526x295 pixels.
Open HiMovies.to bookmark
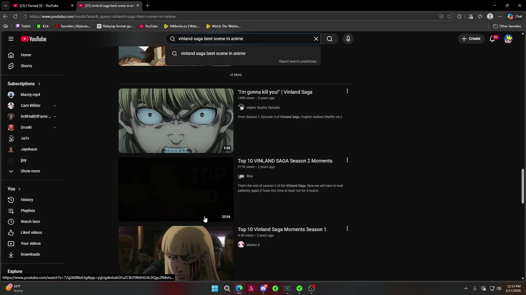click(182, 26)
